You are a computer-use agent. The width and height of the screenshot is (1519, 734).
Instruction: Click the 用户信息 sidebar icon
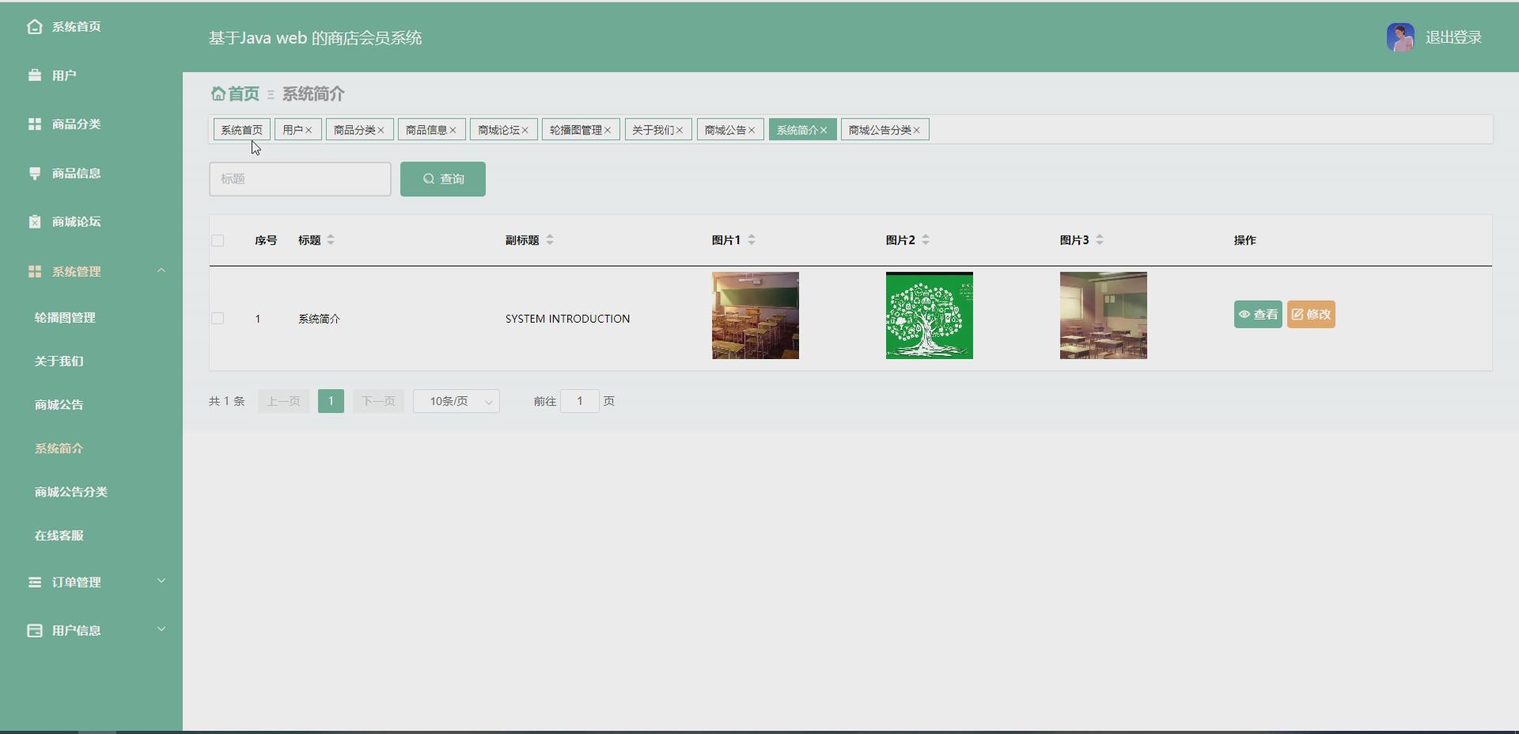[34, 630]
